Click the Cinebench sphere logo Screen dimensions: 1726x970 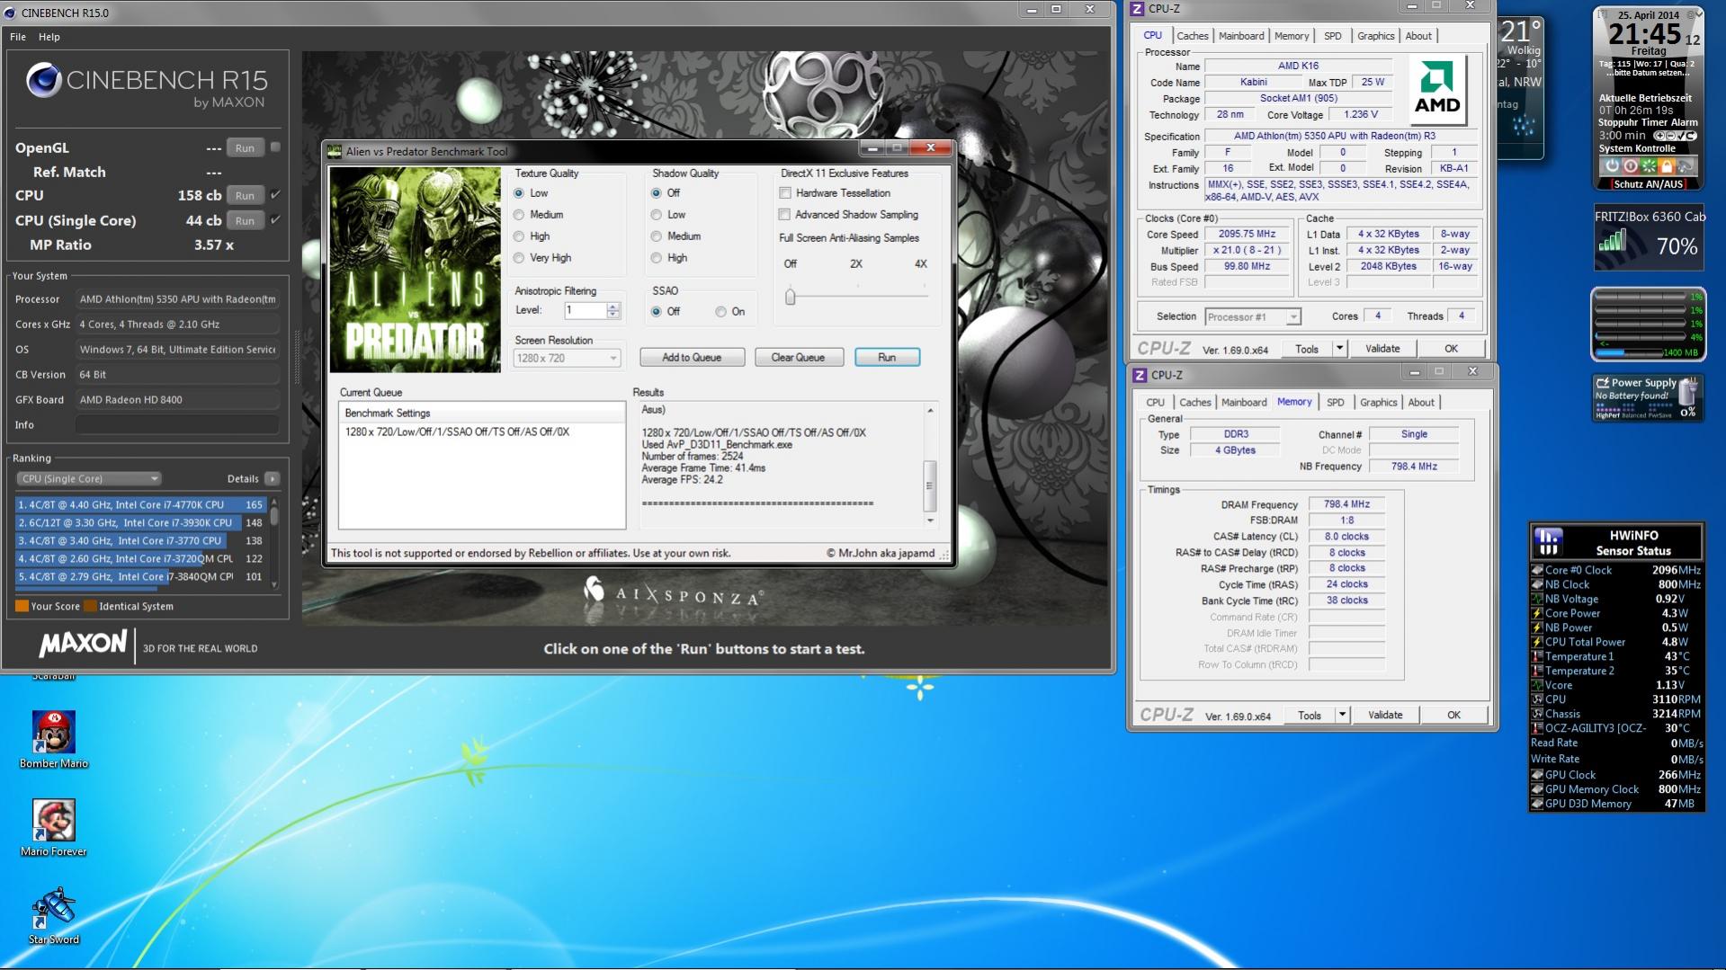[x=43, y=80]
